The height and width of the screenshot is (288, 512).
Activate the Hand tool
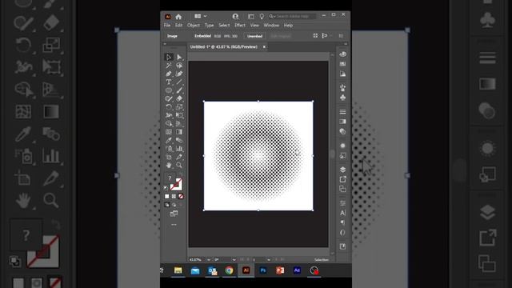(169, 166)
